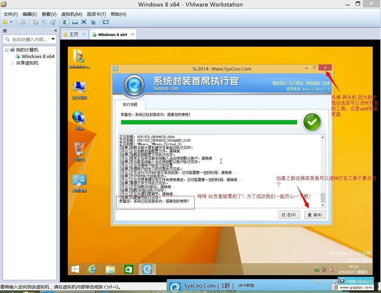Click the 使用帮助 link

313,83
